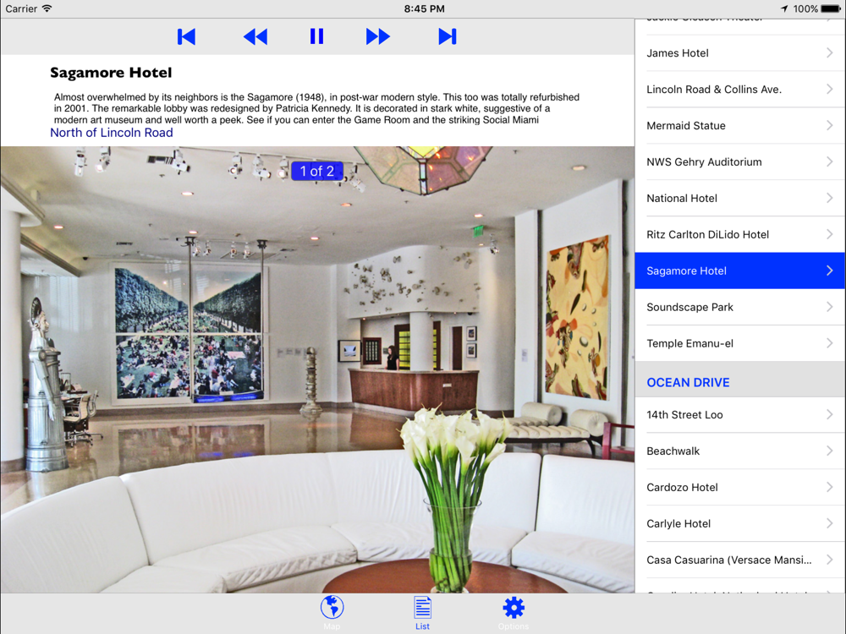
Task: Select James Hotel in the list
Action: [739, 52]
